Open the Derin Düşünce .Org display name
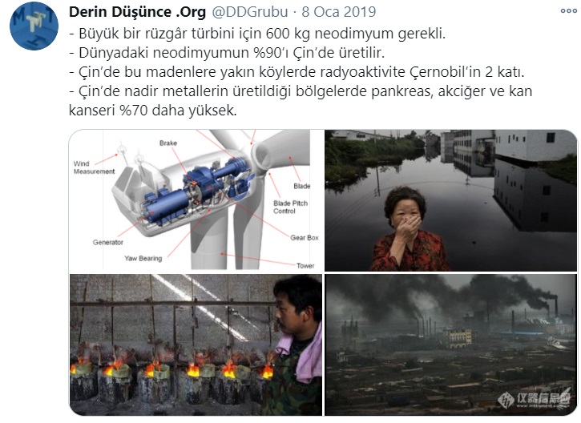The image size is (581, 423). pyautogui.click(x=137, y=12)
